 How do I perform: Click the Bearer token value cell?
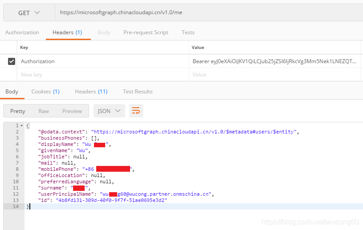click(275, 61)
